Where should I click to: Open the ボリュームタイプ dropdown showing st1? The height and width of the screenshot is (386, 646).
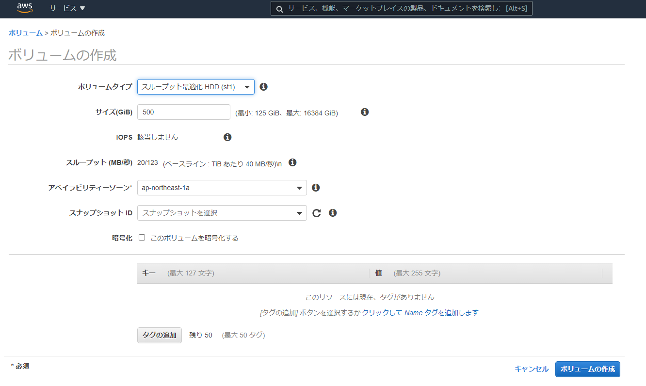tap(196, 87)
